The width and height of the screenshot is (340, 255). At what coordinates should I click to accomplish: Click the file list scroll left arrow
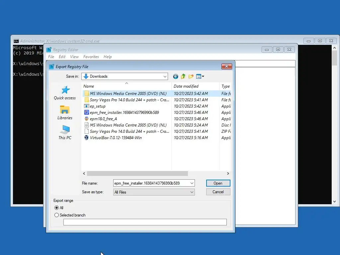pyautogui.click(x=84, y=173)
